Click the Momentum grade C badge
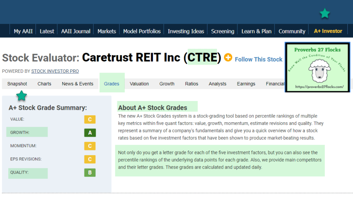 click(90, 146)
